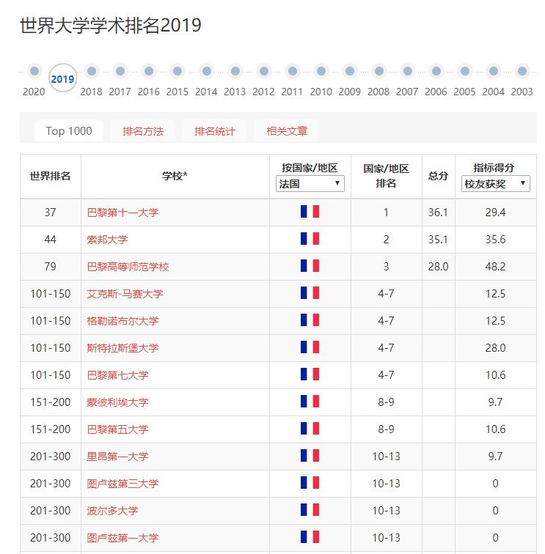The image size is (545, 554).
Task: Open the 法国 country filter dropdown
Action: [x=310, y=184]
